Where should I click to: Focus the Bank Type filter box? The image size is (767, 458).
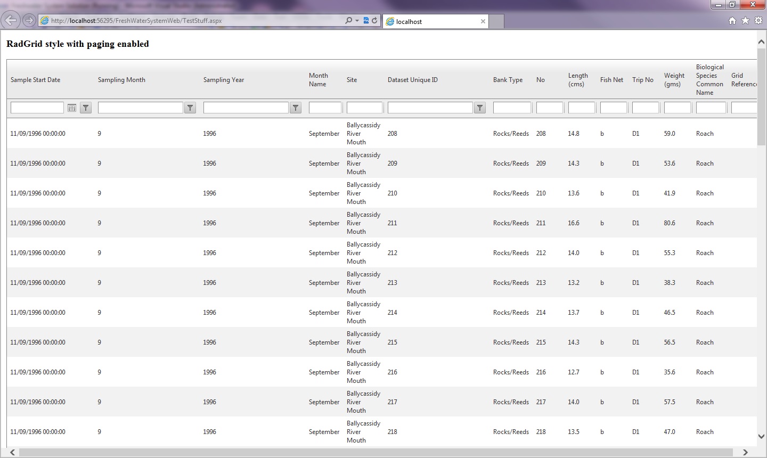point(512,108)
